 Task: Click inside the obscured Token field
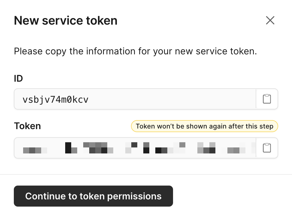(135, 148)
